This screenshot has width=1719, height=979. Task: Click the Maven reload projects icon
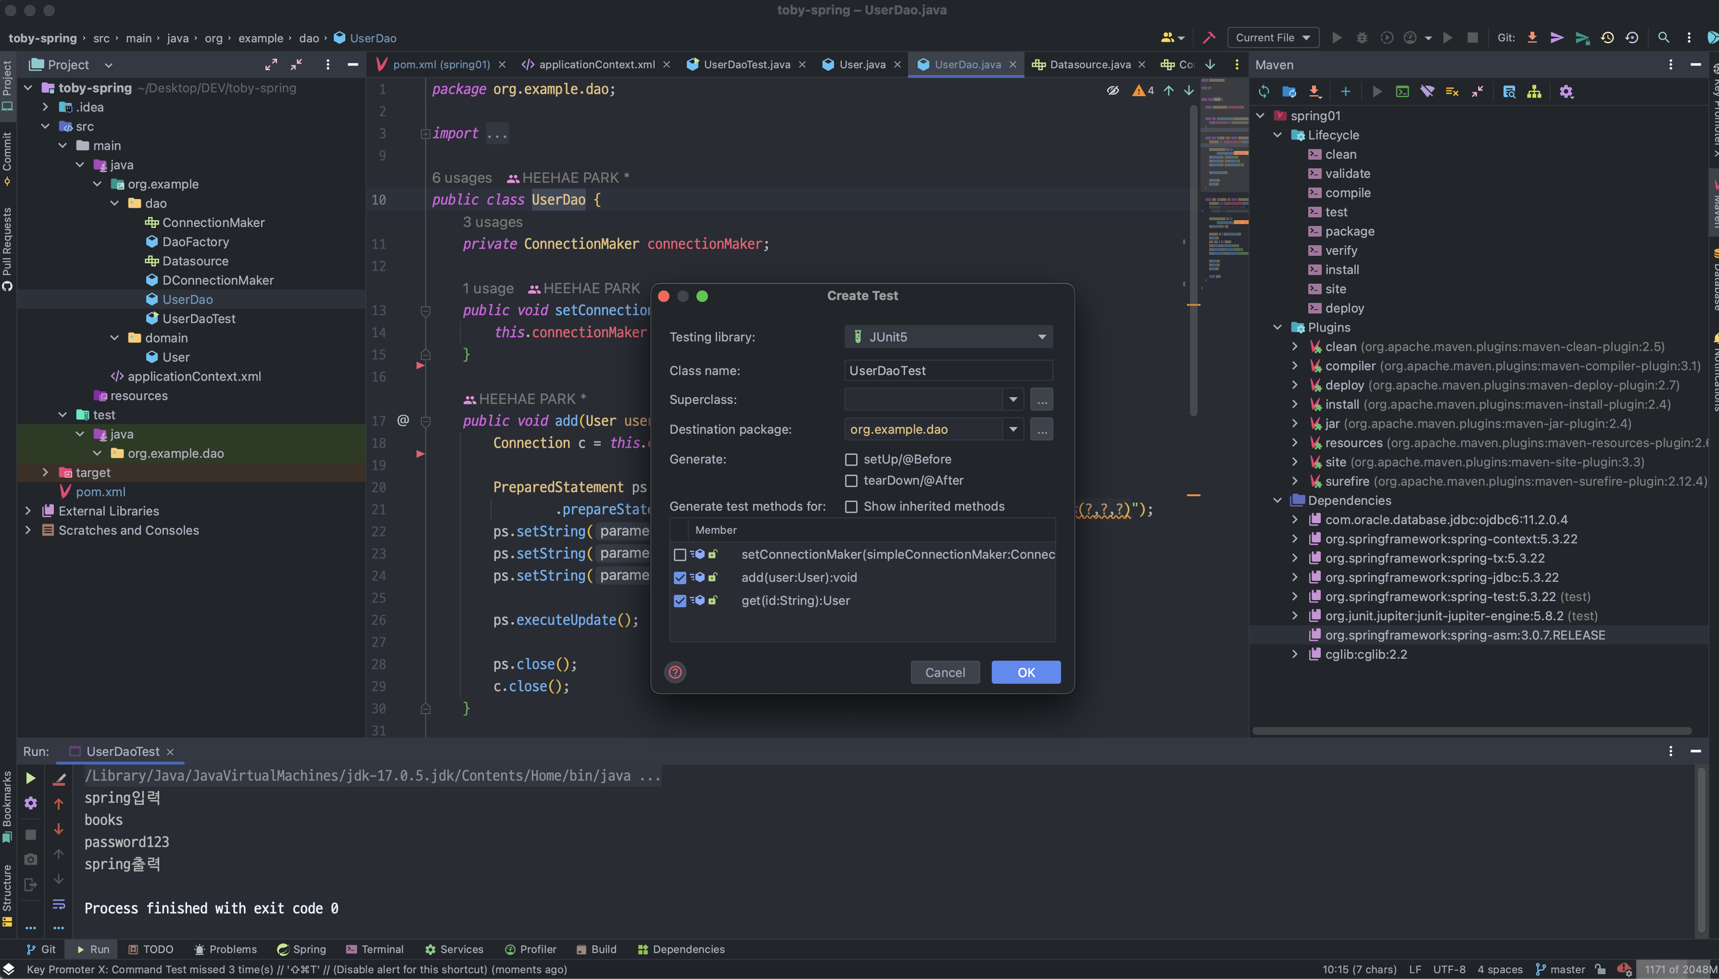click(x=1264, y=91)
